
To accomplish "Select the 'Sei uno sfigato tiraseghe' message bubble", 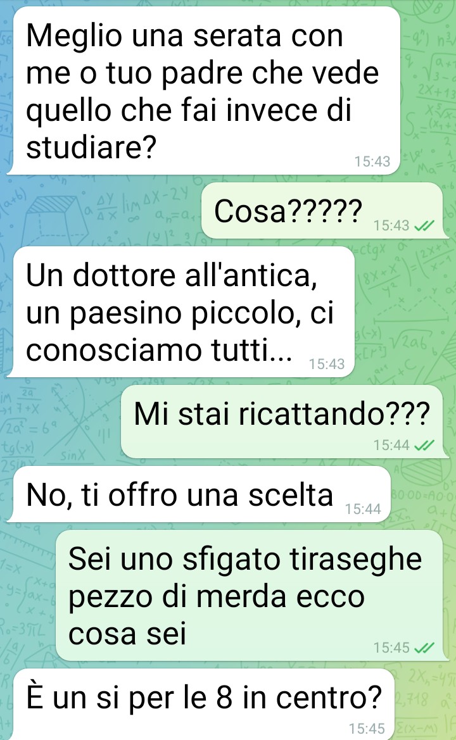I will click(250, 595).
